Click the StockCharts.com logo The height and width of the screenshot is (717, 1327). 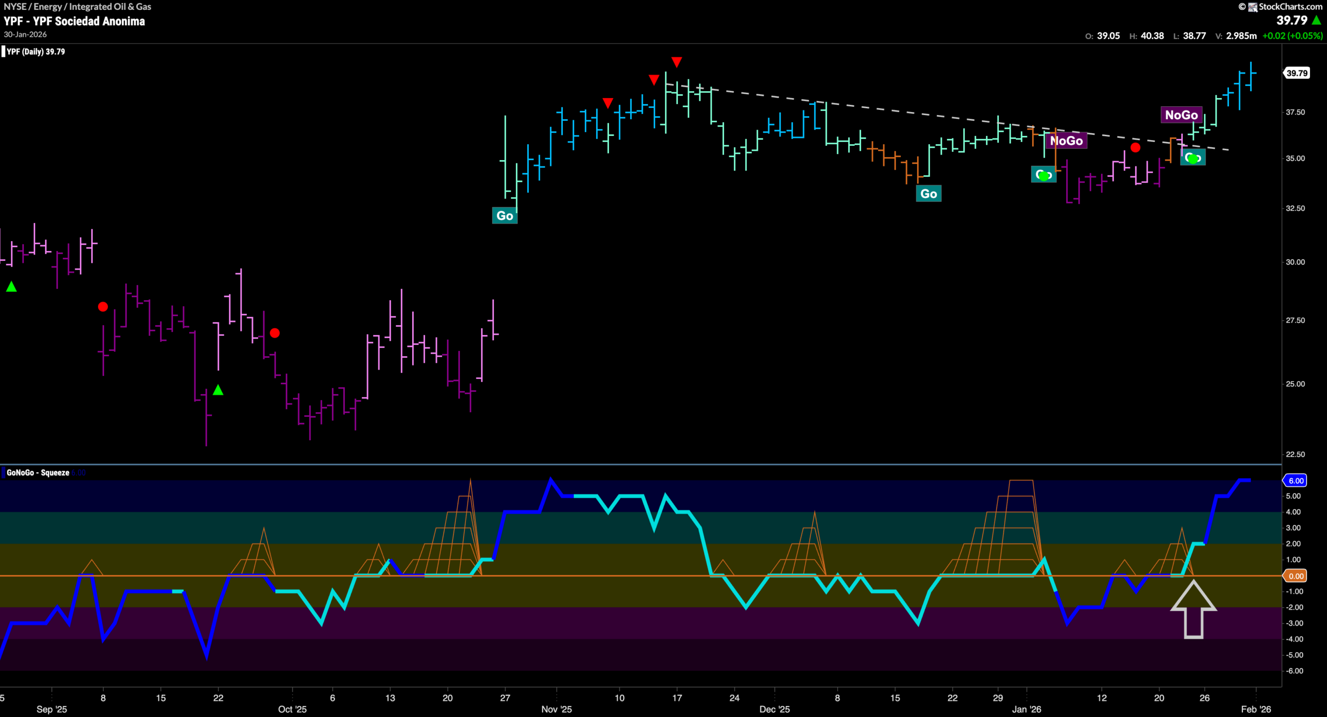click(x=1280, y=6)
